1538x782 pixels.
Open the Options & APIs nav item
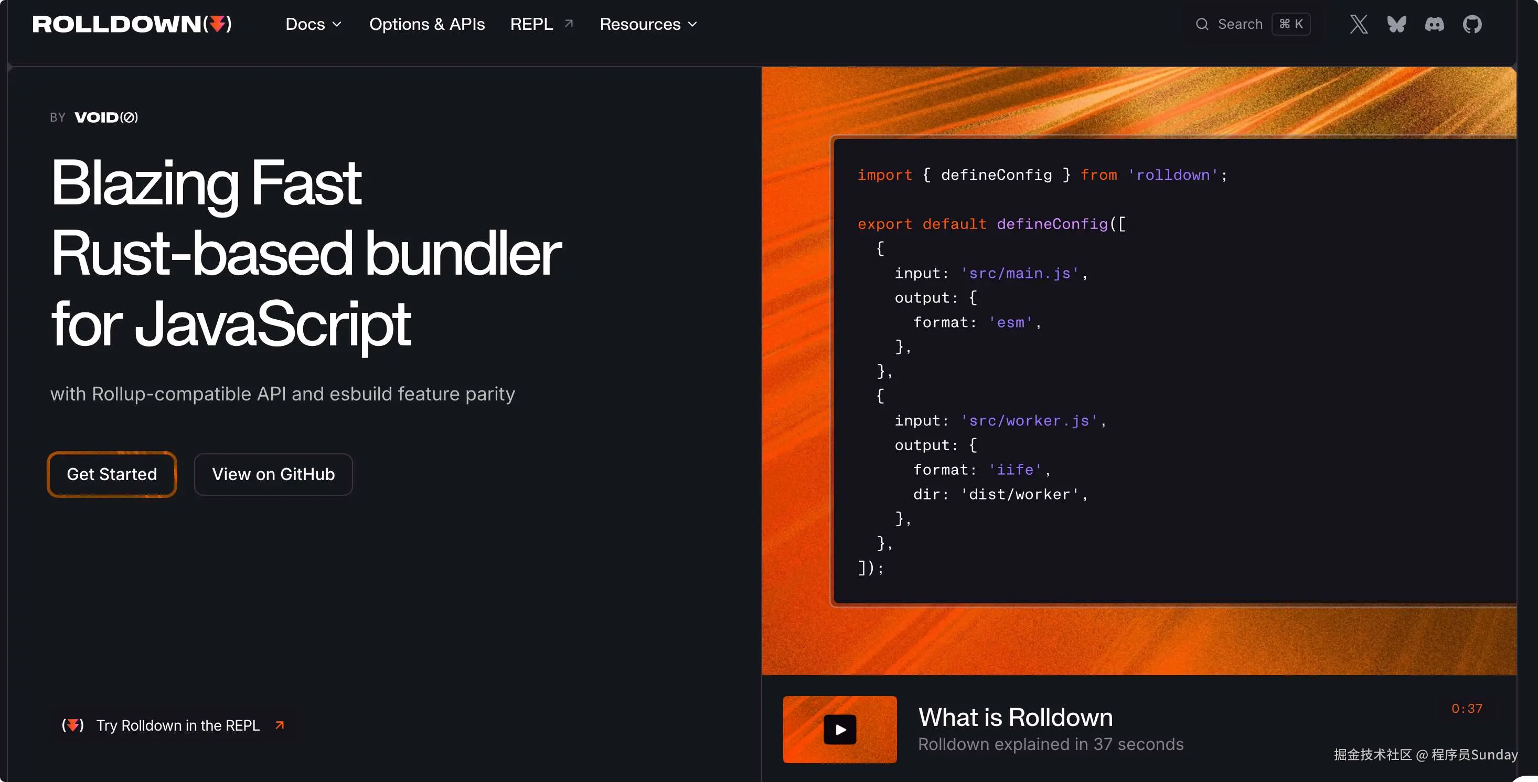click(x=427, y=25)
